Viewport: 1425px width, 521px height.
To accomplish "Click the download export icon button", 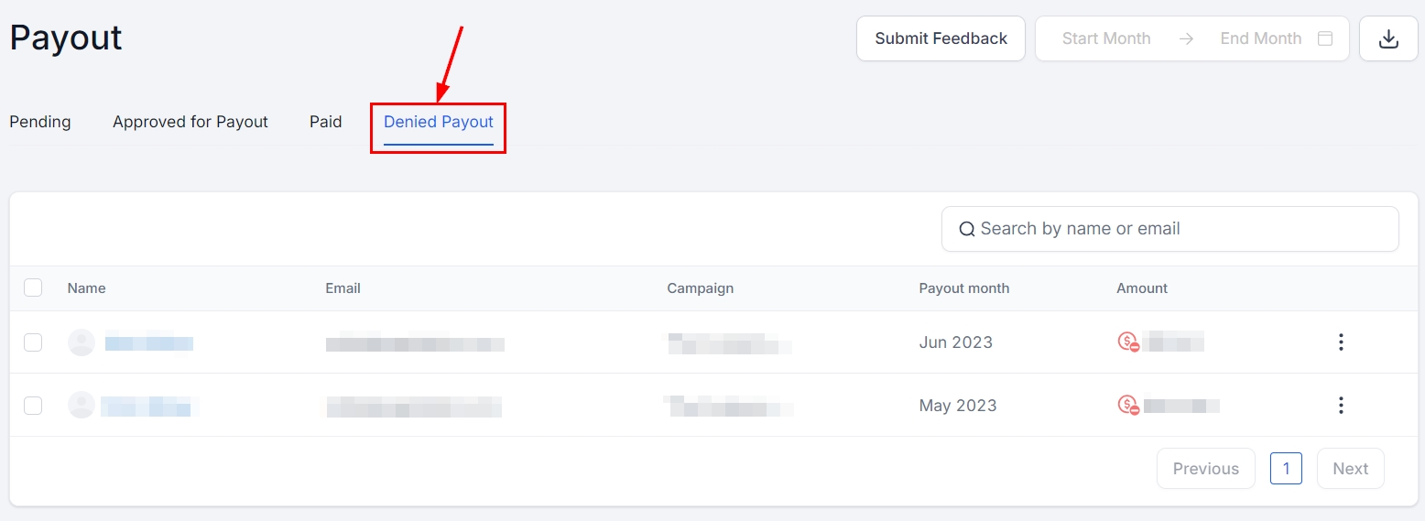I will 1388,38.
